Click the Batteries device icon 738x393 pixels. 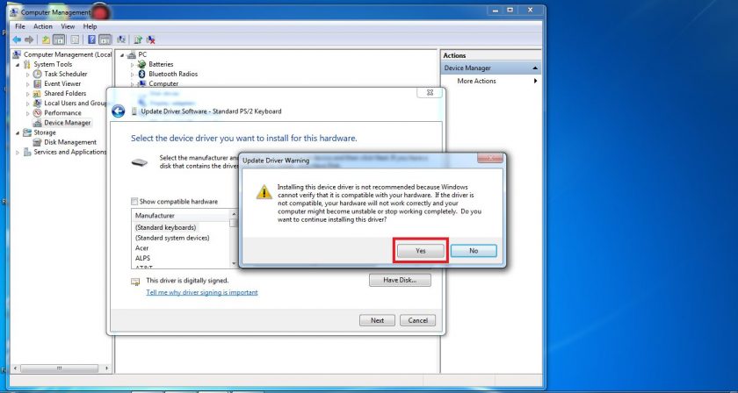coord(141,64)
